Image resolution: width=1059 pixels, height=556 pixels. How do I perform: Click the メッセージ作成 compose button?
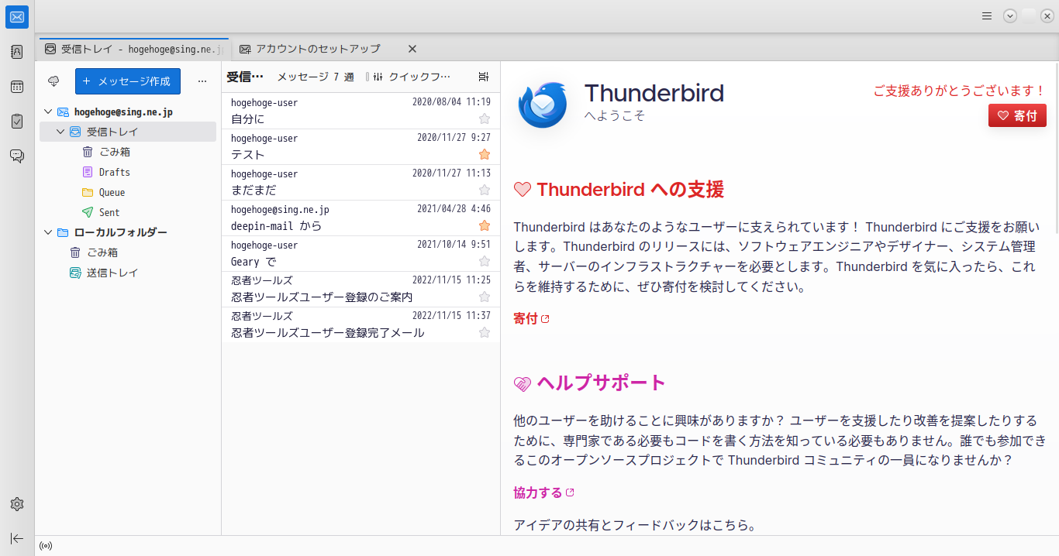pos(128,81)
